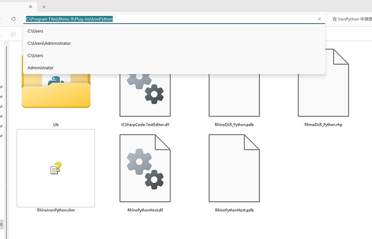Select the RhinoIronPython.chm help file icon

tap(56, 168)
